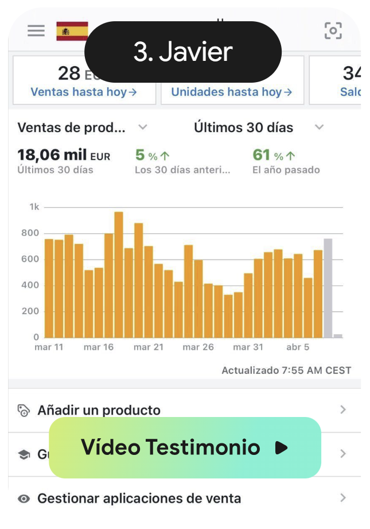Screen dimensions: 370x529
Task: Tap the price tag icon beside Añadir un producto
Action: coord(24,410)
